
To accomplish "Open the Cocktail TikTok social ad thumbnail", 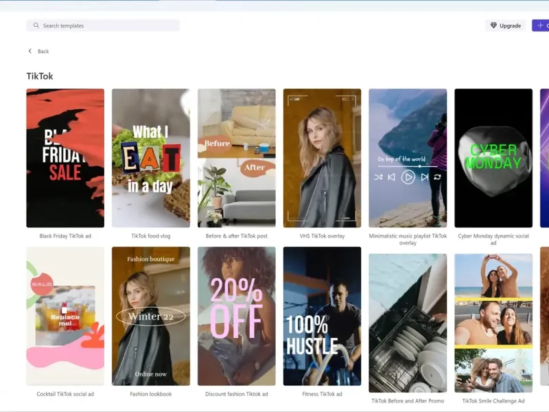I will (65, 316).
